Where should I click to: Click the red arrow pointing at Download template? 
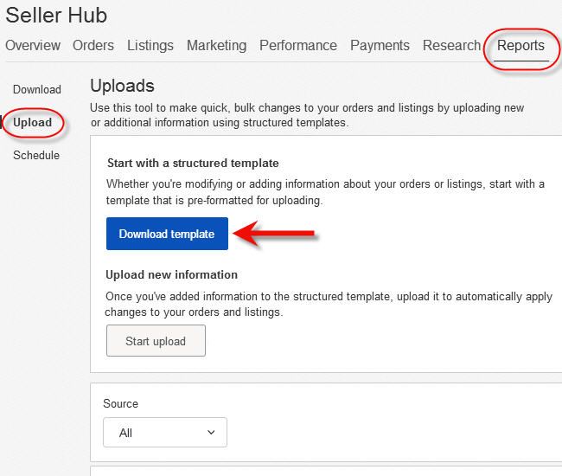(x=275, y=234)
